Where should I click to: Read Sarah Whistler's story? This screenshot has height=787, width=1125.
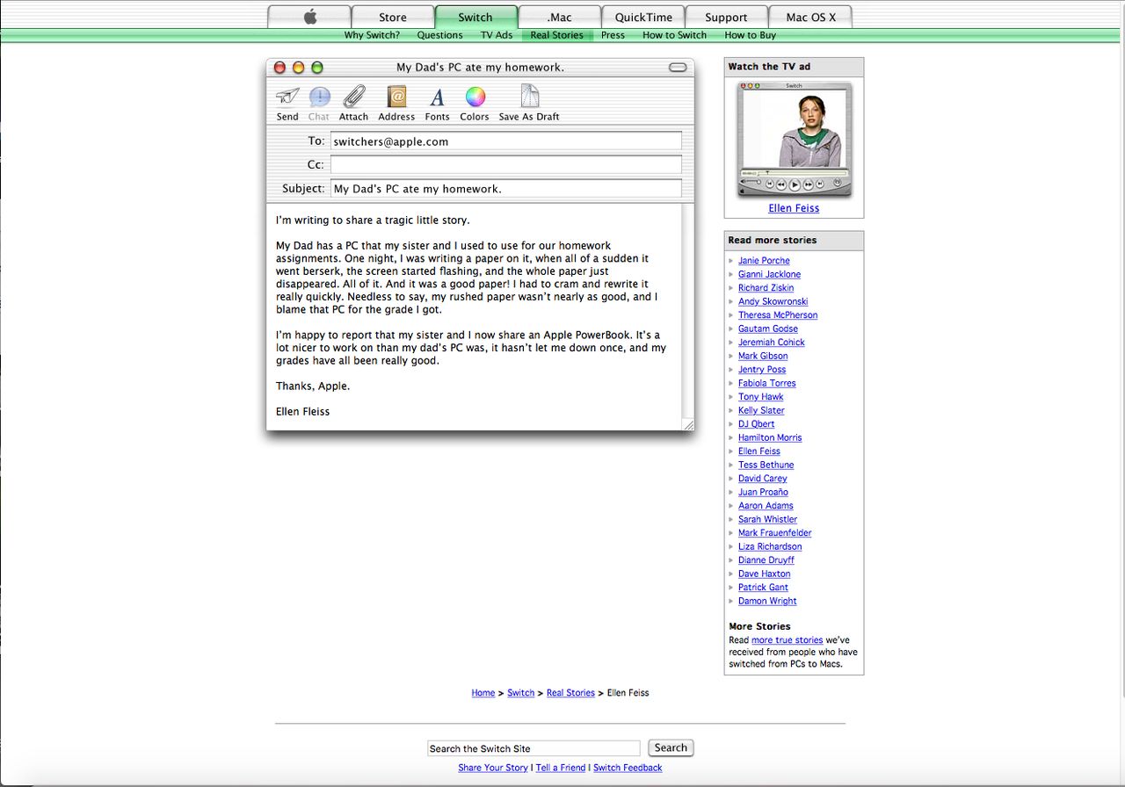point(768,519)
